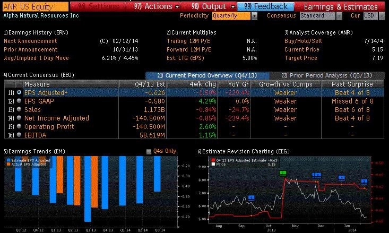Click the red Q4 13 EPS estimate legend swatch
This screenshot has width=389, height=233.
point(213,160)
